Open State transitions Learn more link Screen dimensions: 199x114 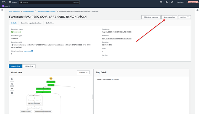point(27,51)
